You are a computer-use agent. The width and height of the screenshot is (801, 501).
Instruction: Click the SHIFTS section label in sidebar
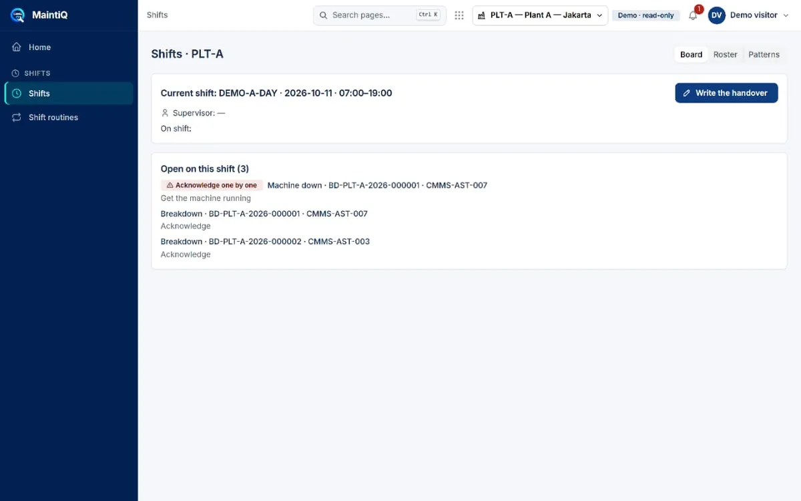click(x=37, y=73)
